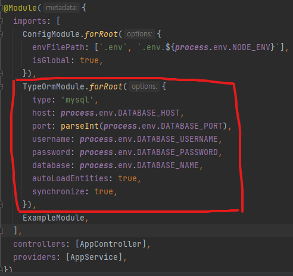The width and height of the screenshot is (293, 276).
Task: Click the @Module decorator text
Action: 20,8
